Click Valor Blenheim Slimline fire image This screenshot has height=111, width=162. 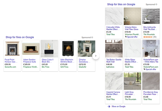point(68,49)
